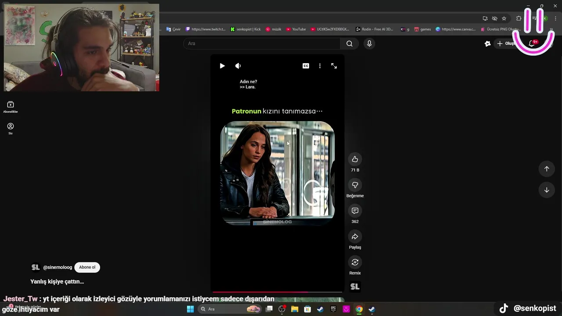Screen dimensions: 562x316
Task: Open the canva.com bookmark
Action: [456, 29]
